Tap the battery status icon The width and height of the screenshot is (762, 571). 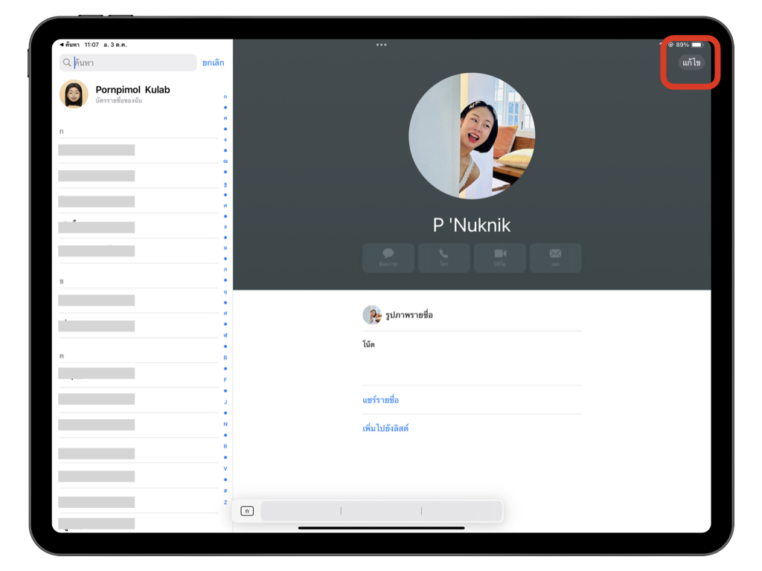(x=697, y=45)
